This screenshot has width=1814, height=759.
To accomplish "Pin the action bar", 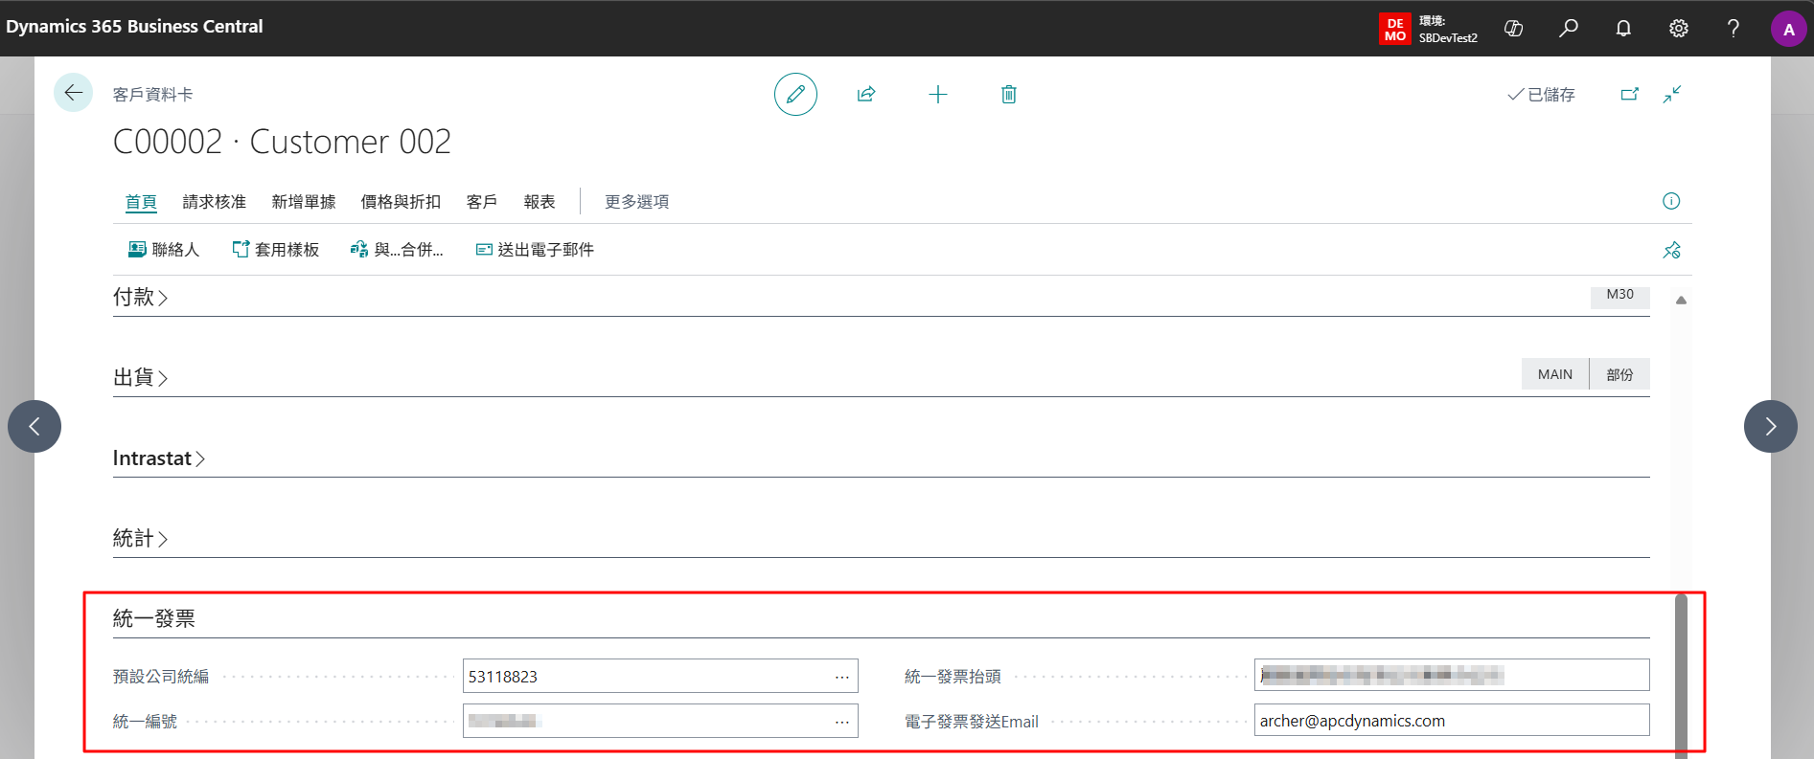I will coord(1672,250).
